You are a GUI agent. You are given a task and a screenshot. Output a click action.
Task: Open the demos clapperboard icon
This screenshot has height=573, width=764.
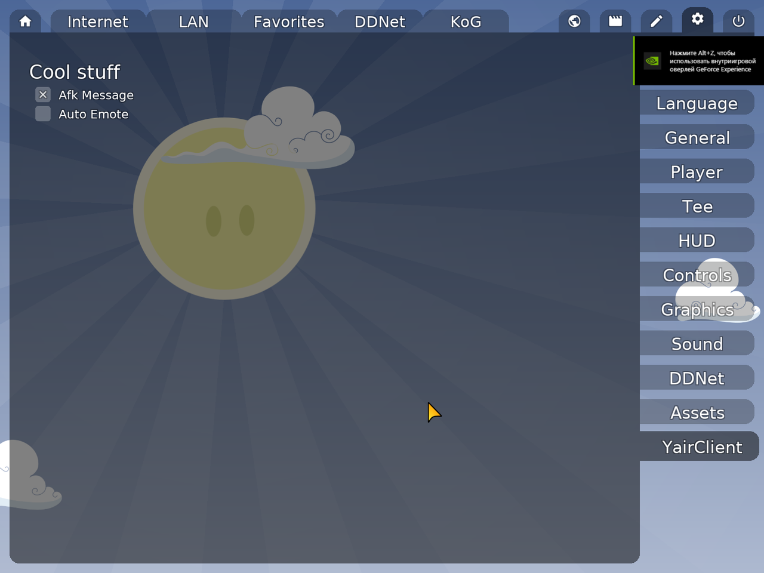[x=615, y=21]
